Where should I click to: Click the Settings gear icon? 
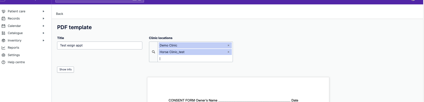pos(3,55)
